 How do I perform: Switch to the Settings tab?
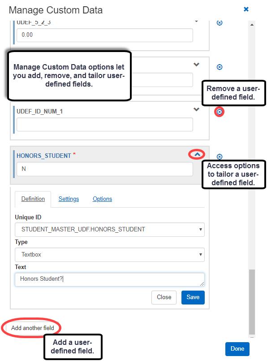[69, 199]
